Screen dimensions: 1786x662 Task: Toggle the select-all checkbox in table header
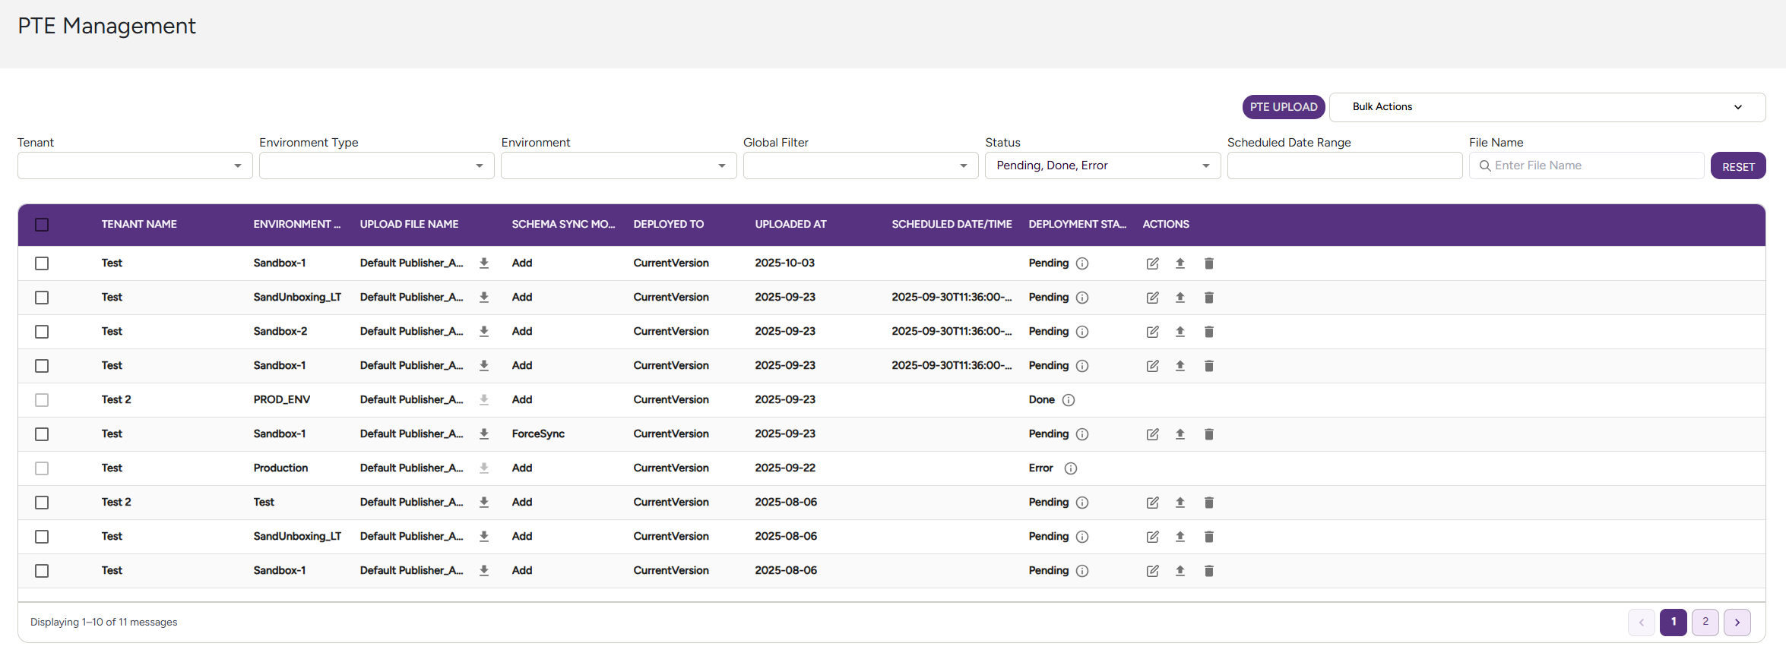coord(42,225)
